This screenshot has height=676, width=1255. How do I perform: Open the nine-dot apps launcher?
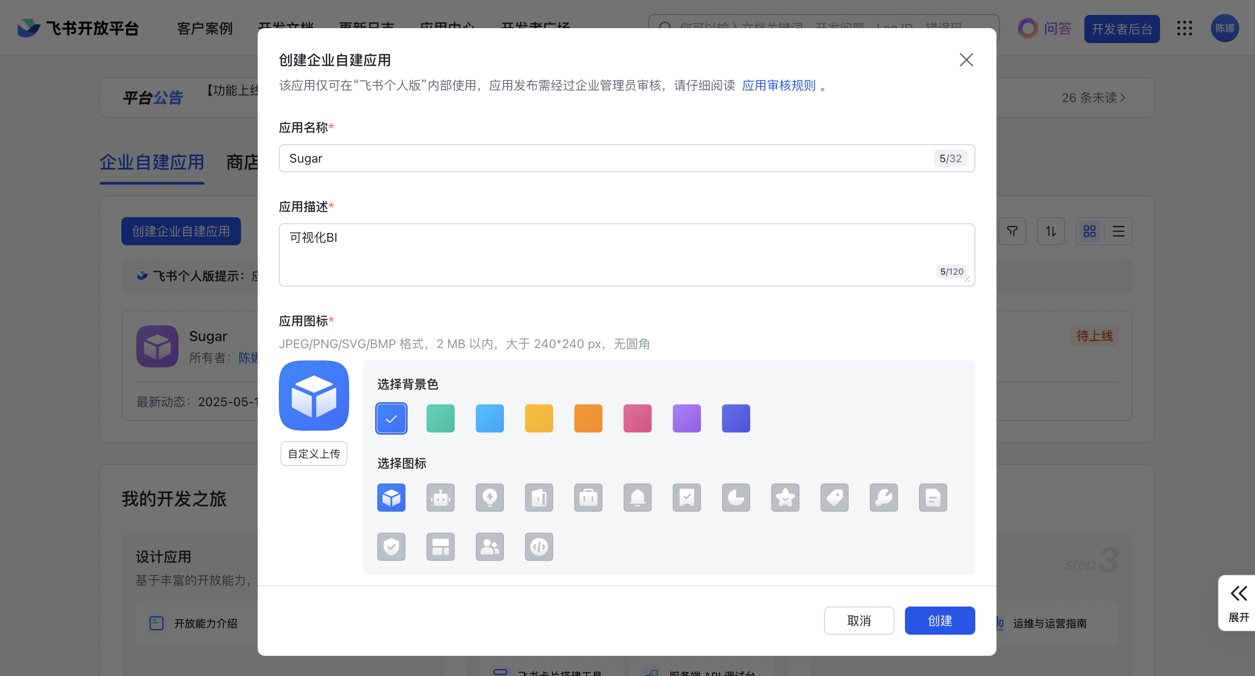(1184, 28)
